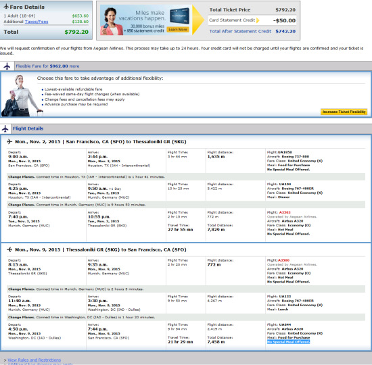Click the 3:30 p.m. Washington arrival time
Image resolution: width=372 pixels, height=365 pixels.
pyautogui.click(x=97, y=301)
